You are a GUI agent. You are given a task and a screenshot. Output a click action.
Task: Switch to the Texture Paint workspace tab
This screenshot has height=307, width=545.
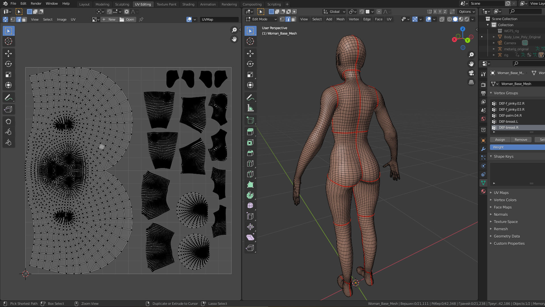coord(166,4)
